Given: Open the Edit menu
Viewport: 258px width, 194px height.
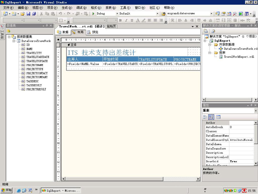Looking at the screenshot, I should tap(23, 8).
